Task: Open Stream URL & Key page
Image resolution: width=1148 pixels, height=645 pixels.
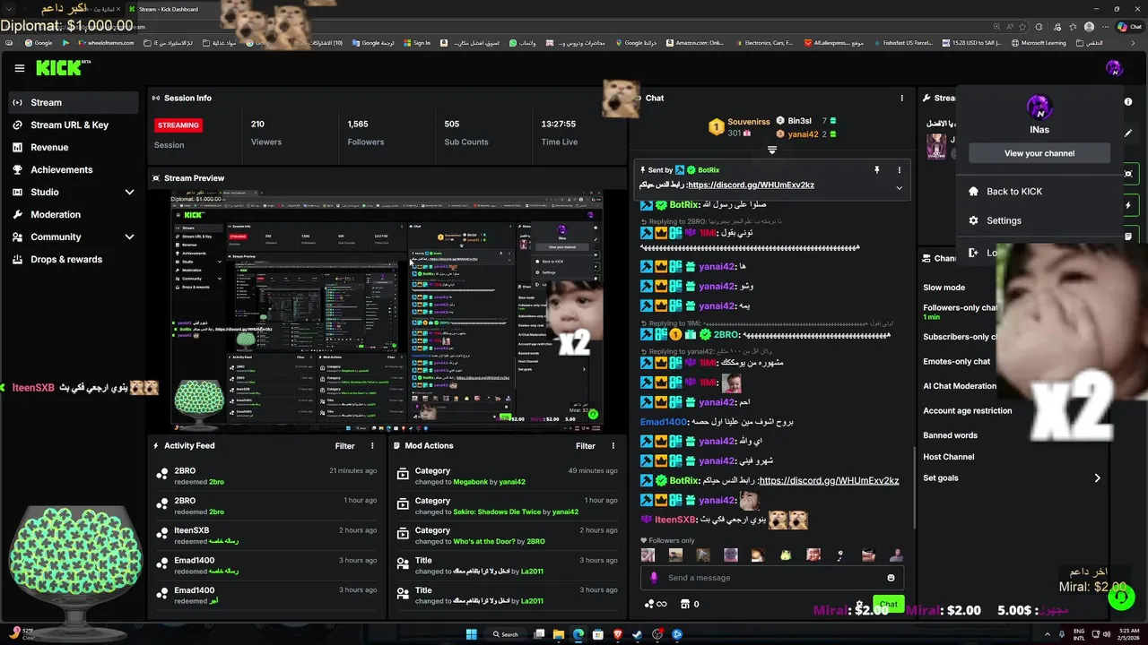Action: [x=74, y=125]
